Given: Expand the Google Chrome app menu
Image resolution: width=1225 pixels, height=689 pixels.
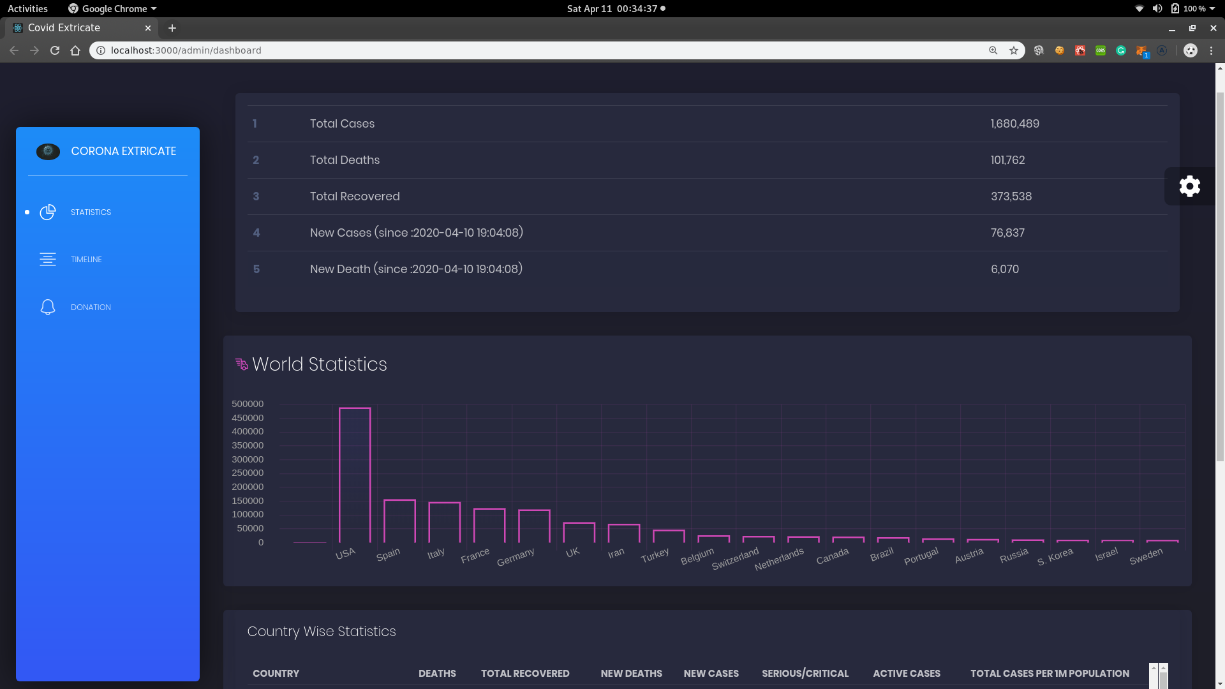Looking at the screenshot, I should [x=113, y=8].
